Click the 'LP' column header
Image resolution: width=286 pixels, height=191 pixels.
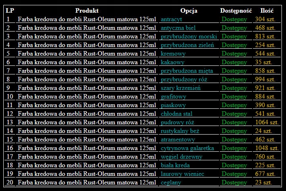[10, 11]
